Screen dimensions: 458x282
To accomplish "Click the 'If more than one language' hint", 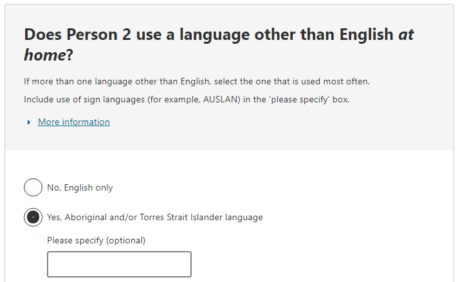I will pyautogui.click(x=196, y=82).
